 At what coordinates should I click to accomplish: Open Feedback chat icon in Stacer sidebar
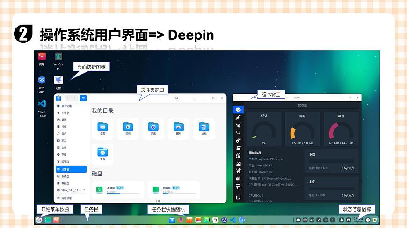pos(238,198)
